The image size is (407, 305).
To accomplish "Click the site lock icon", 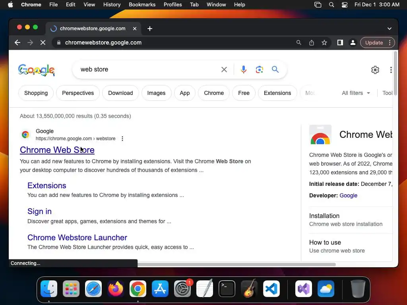I will pyautogui.click(x=59, y=42).
